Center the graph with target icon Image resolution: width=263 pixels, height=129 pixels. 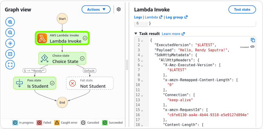click(10, 43)
